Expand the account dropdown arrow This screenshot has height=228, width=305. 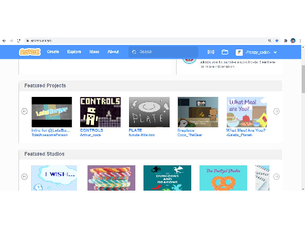coord(275,52)
